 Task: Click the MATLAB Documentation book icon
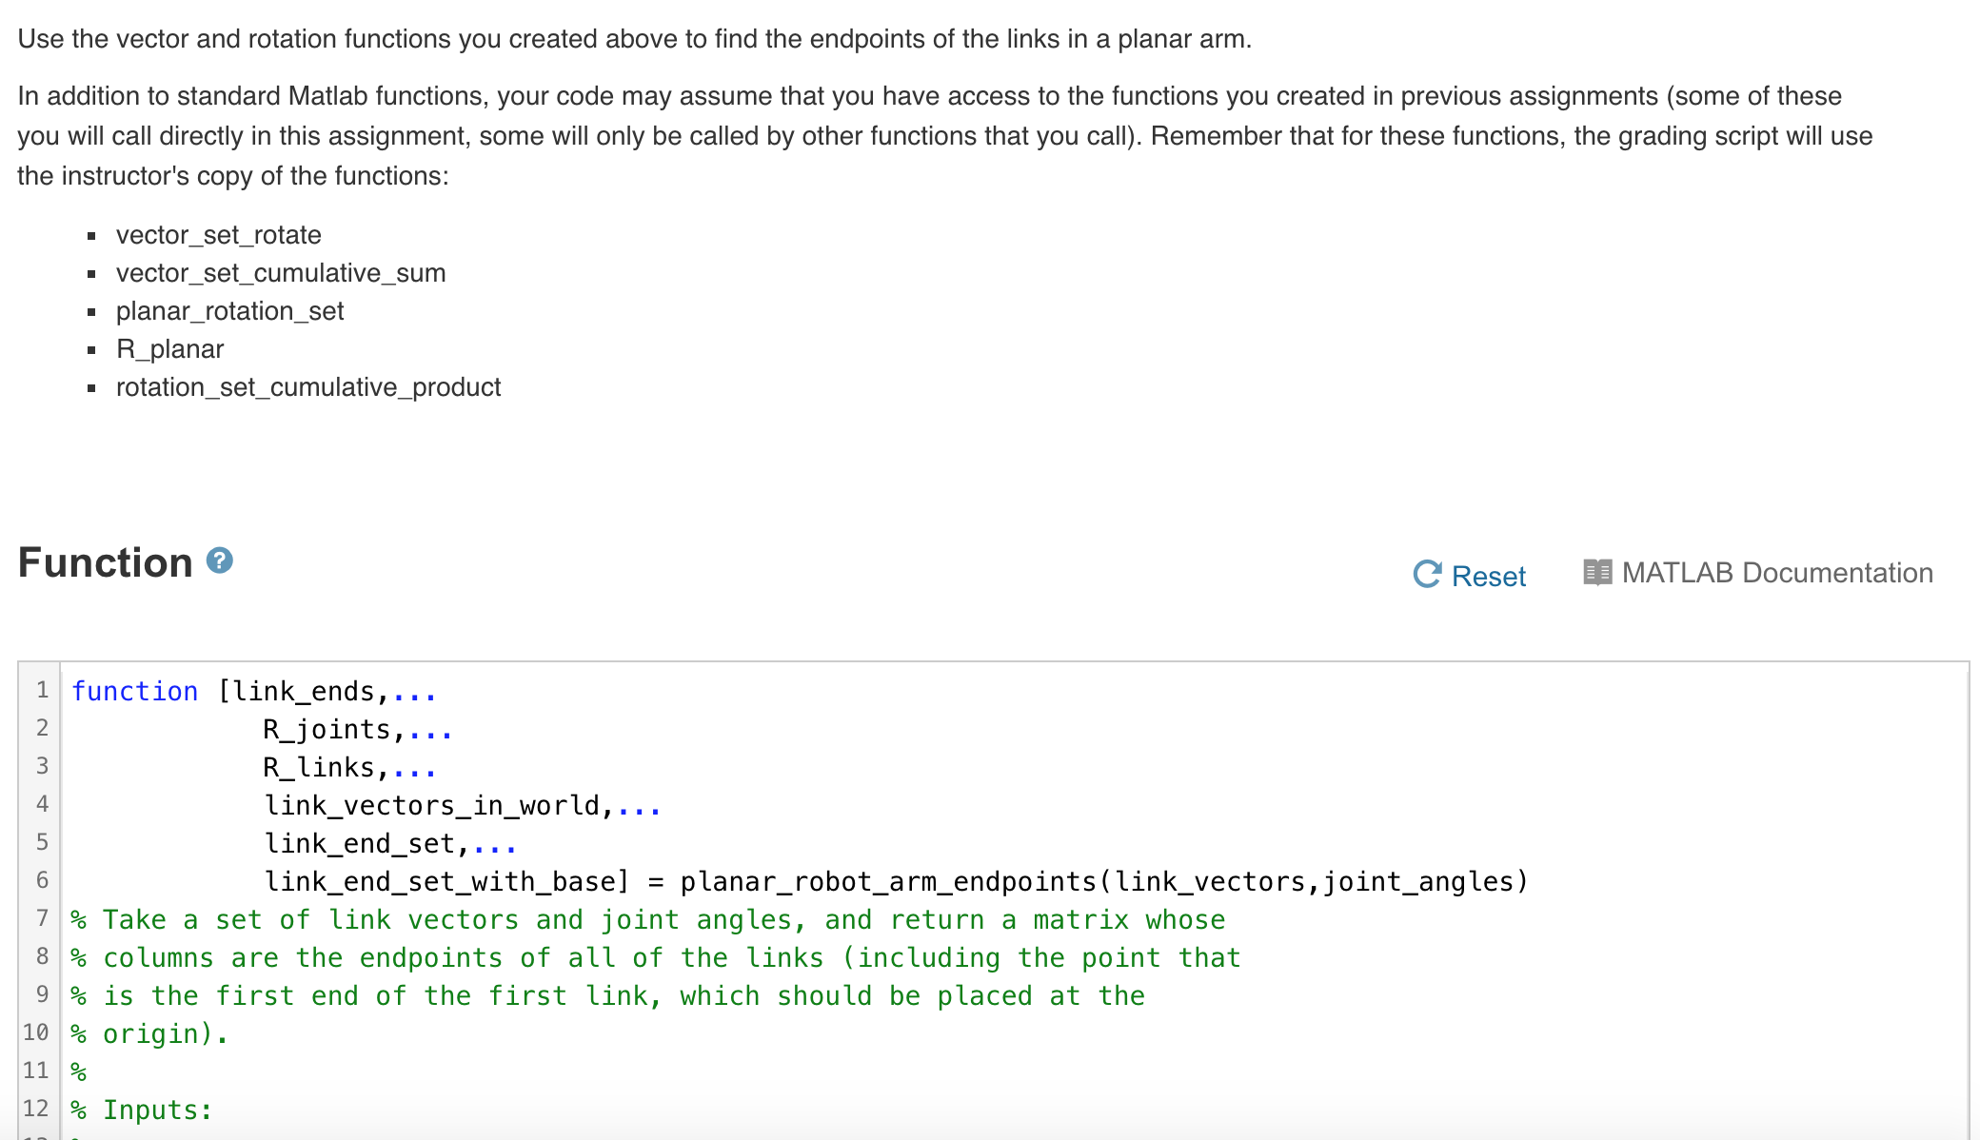(x=1598, y=572)
